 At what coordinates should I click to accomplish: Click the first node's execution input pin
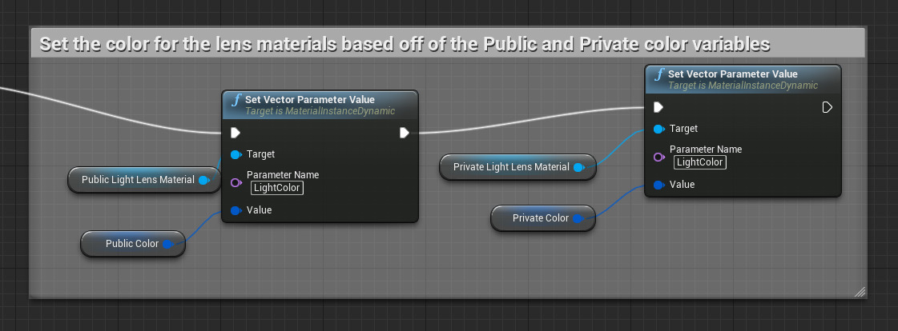pos(236,133)
